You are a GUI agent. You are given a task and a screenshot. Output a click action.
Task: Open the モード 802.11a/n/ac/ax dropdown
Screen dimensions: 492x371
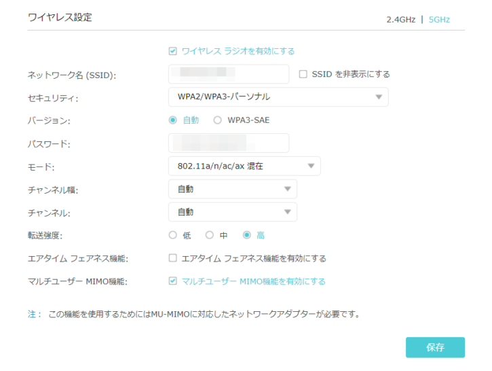coord(244,166)
